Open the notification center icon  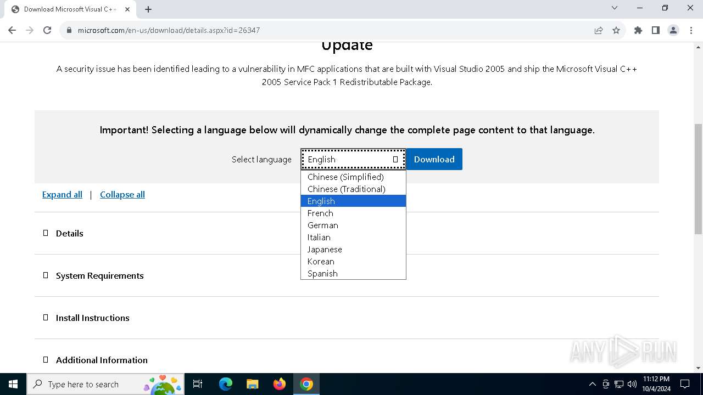tap(685, 384)
